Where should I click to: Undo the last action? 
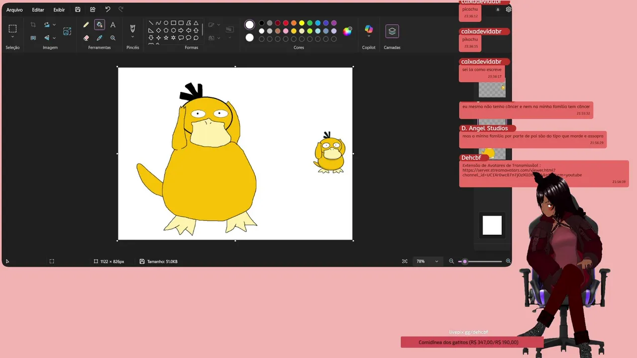(107, 9)
